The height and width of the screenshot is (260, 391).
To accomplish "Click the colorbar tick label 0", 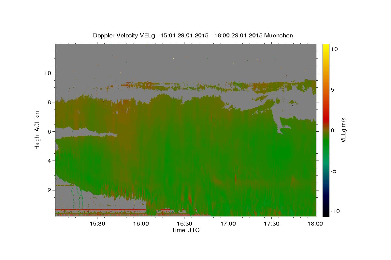I will [333, 130].
